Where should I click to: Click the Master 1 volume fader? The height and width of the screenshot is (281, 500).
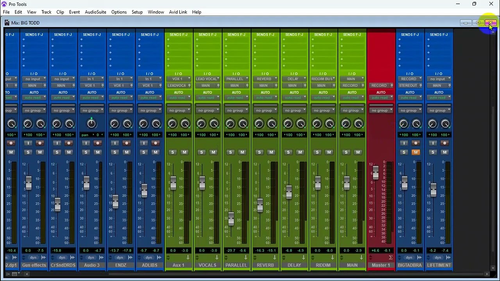tap(375, 173)
